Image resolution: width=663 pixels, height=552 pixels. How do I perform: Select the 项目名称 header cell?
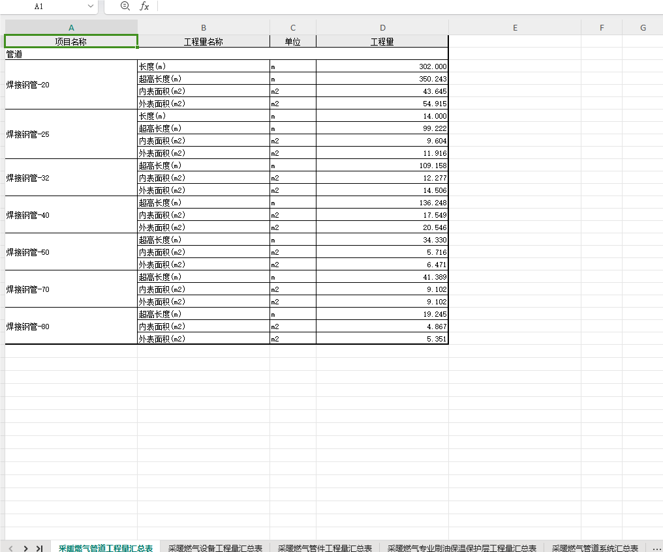[x=71, y=42]
